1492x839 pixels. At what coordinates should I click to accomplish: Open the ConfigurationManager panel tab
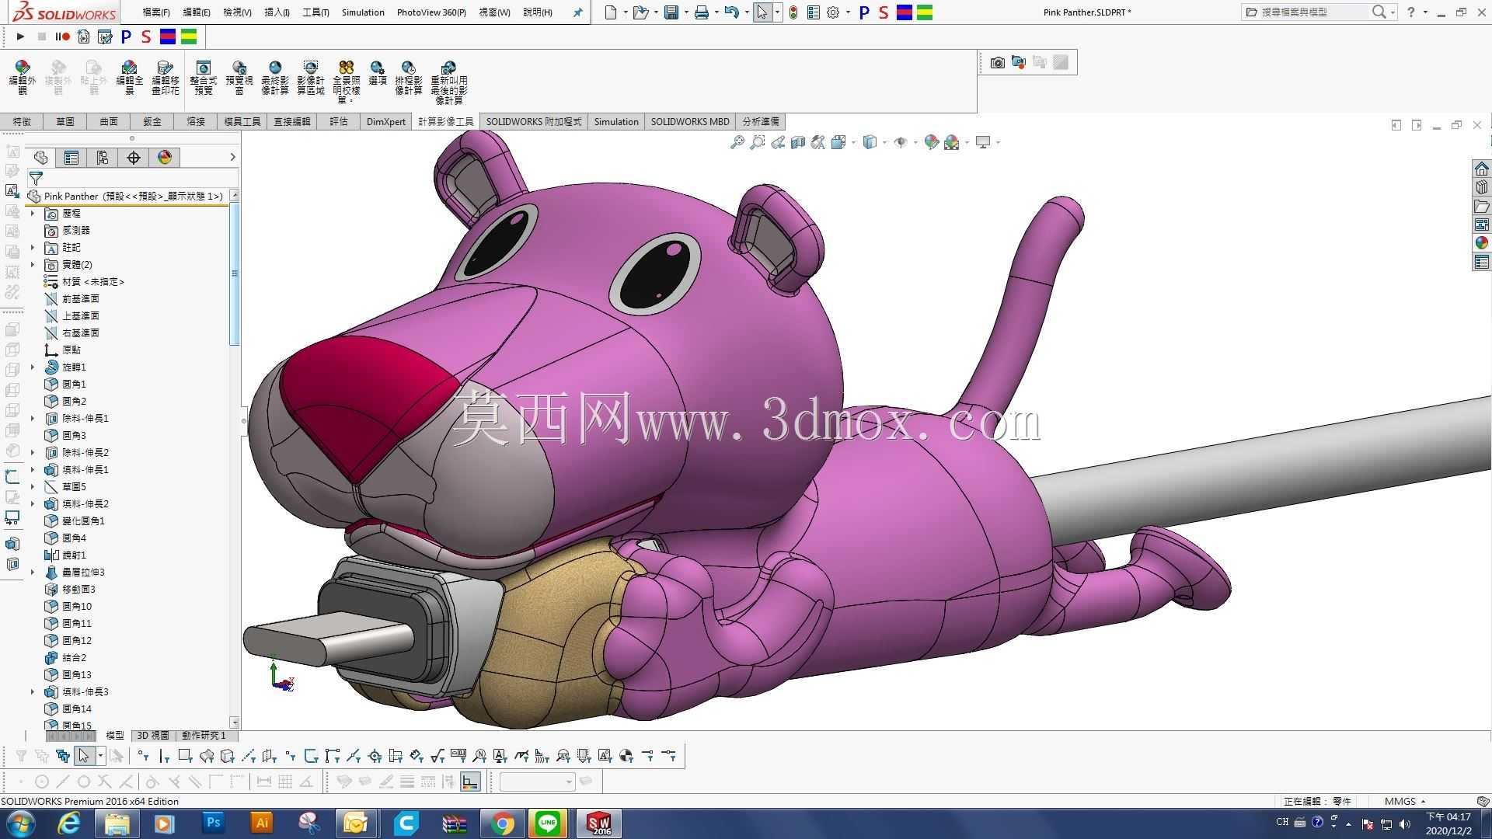(x=103, y=158)
